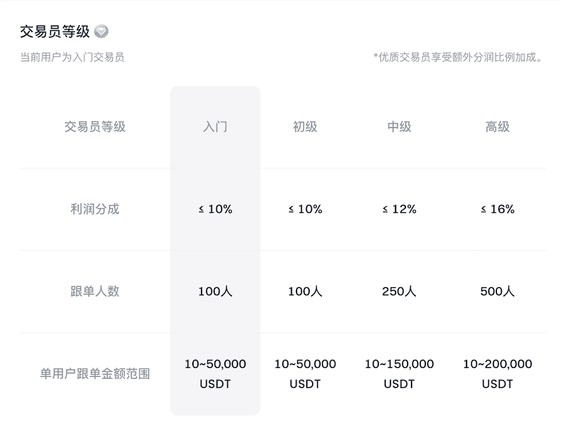Viewport: 561px width, 427px height.
Task: Click the 单用户跟单金额范围 row label
Action: coord(95,374)
